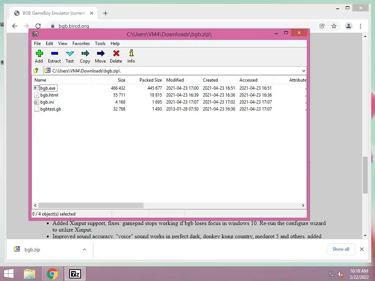Dismiss the downloads bar
The image size is (375, 281).
click(361, 249)
